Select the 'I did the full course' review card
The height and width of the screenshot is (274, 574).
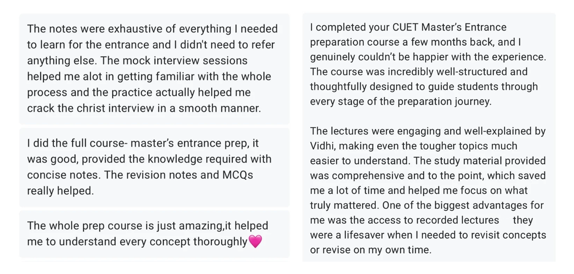point(154,167)
